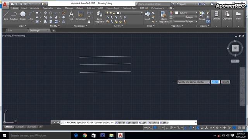Toggle polar tracking in status bar

171,127
